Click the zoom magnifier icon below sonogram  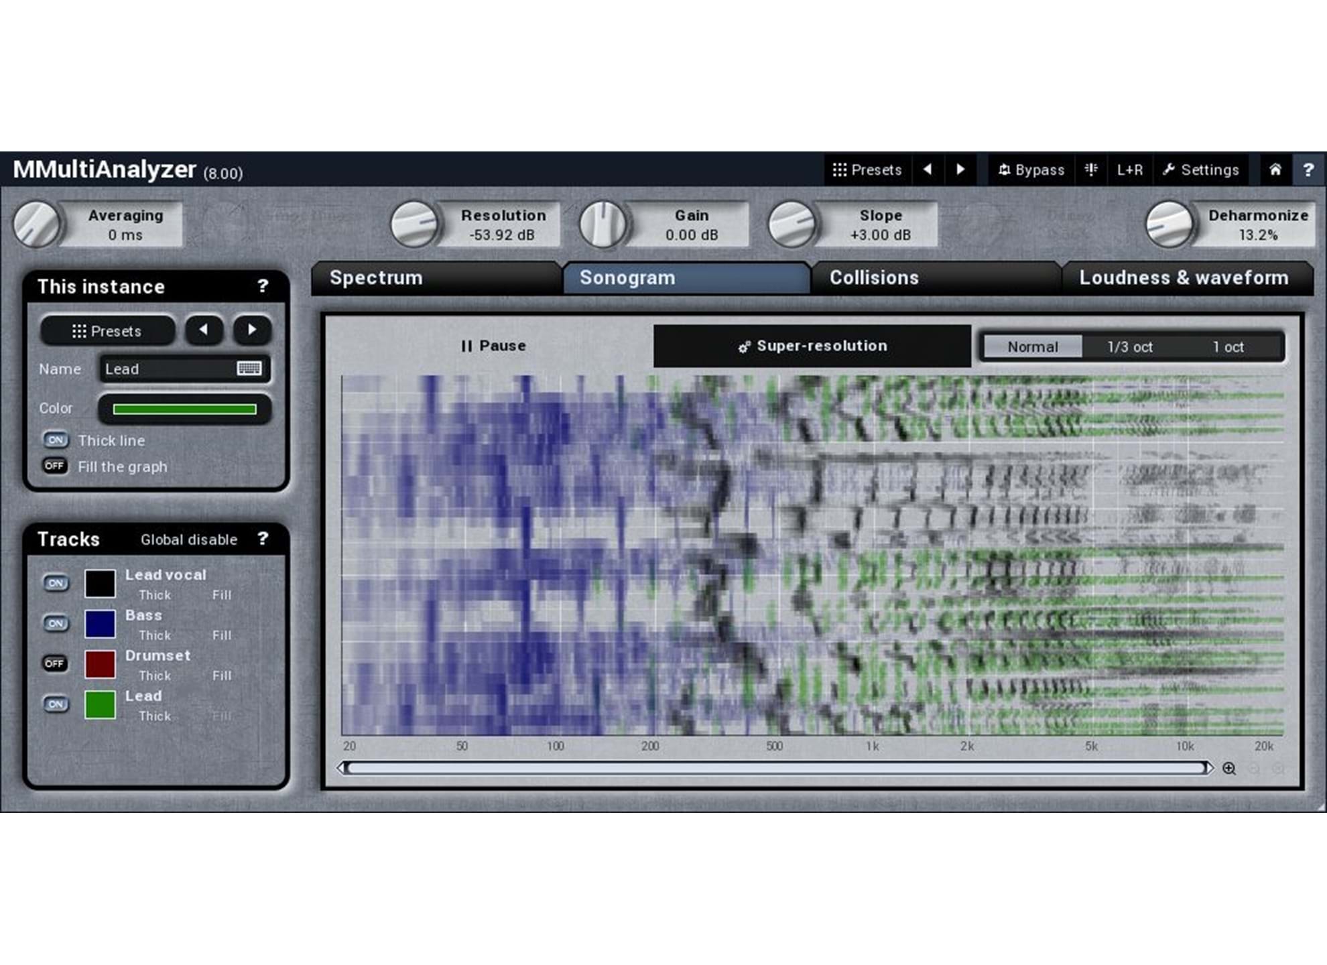1229,769
